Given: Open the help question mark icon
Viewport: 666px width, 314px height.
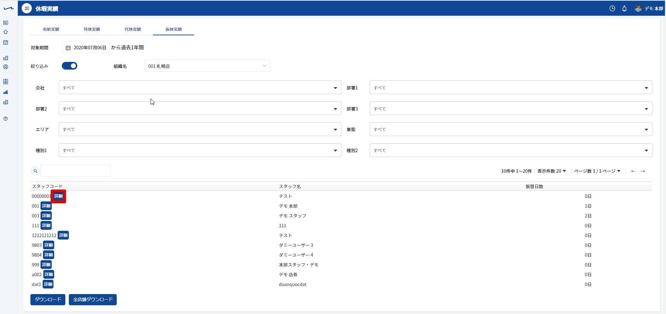Looking at the screenshot, I should tap(6, 119).
